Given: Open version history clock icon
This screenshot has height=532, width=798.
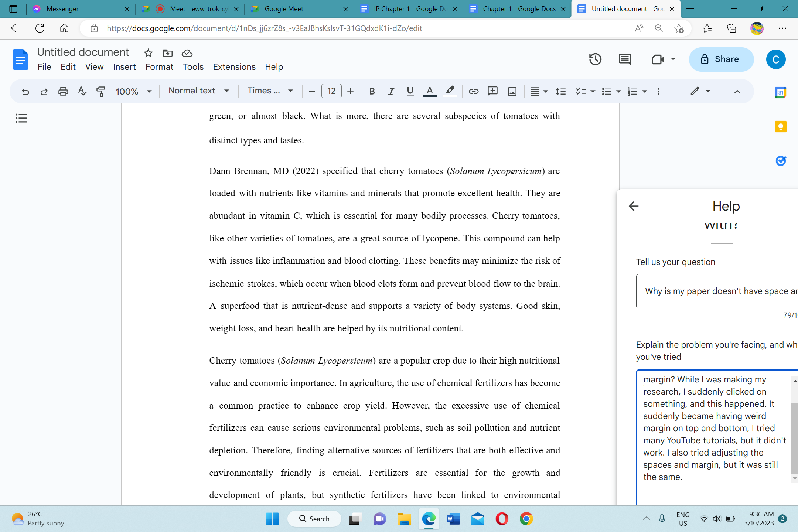Looking at the screenshot, I should pos(595,59).
